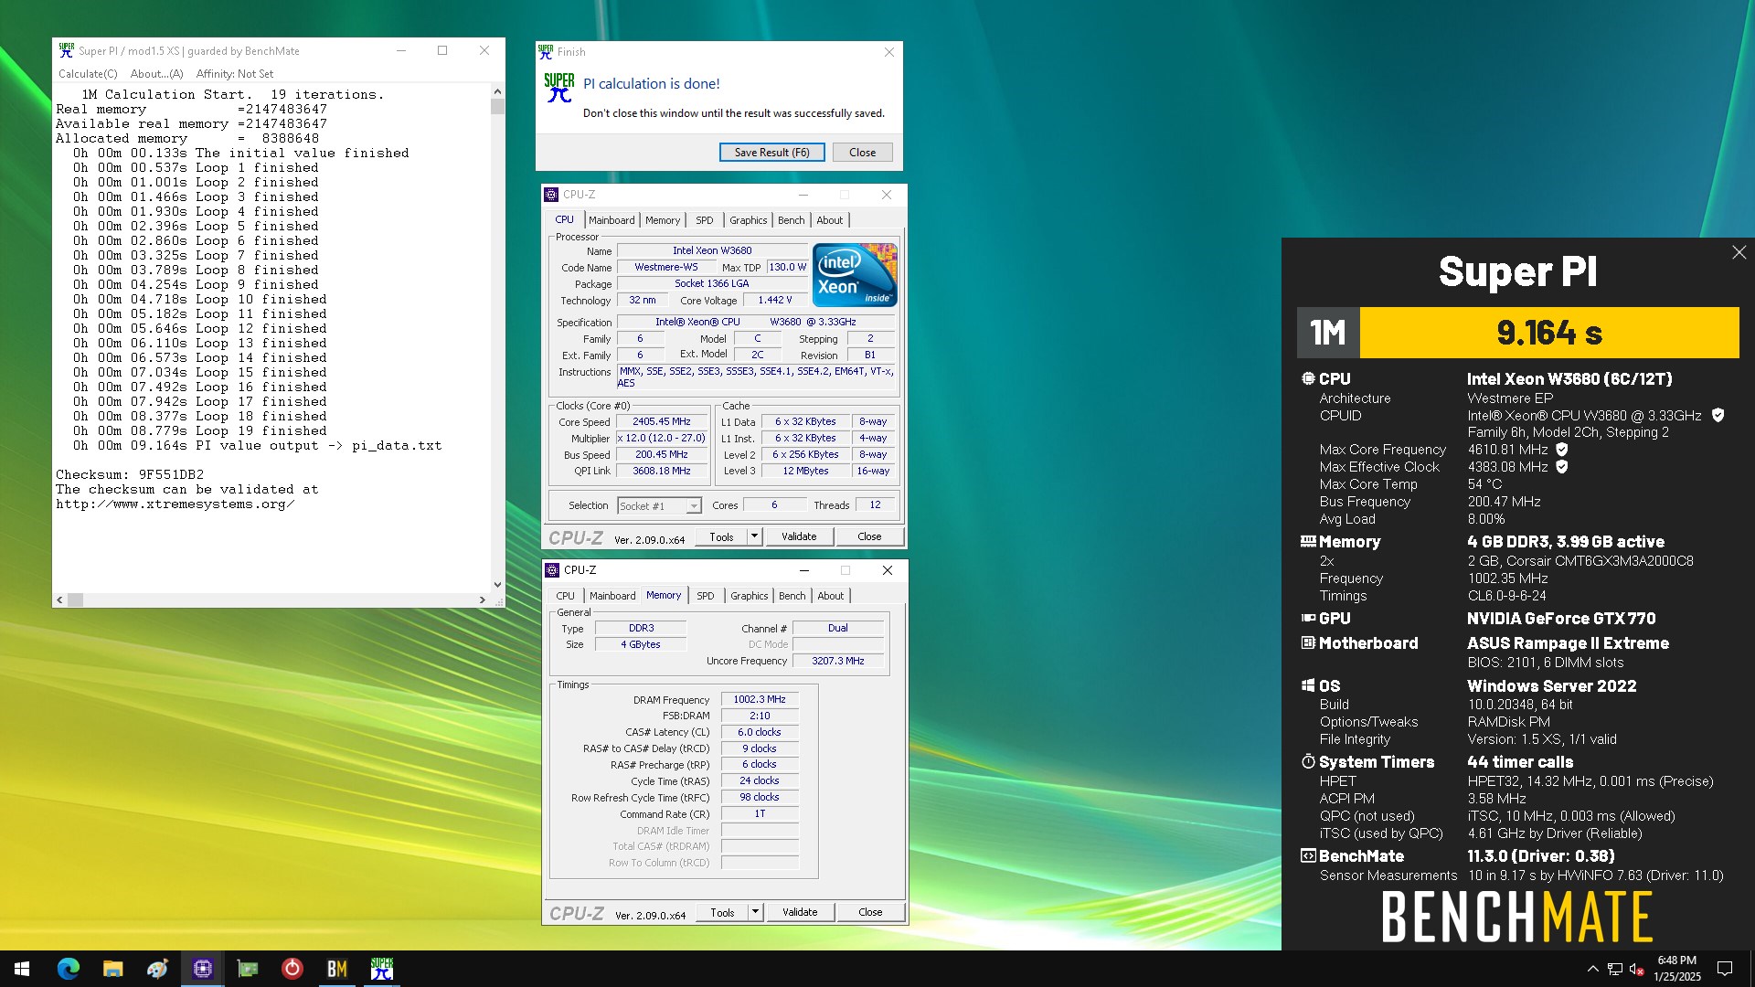Image resolution: width=1755 pixels, height=987 pixels.
Task: Click Super PI logo in Finish dialog
Action: [559, 88]
